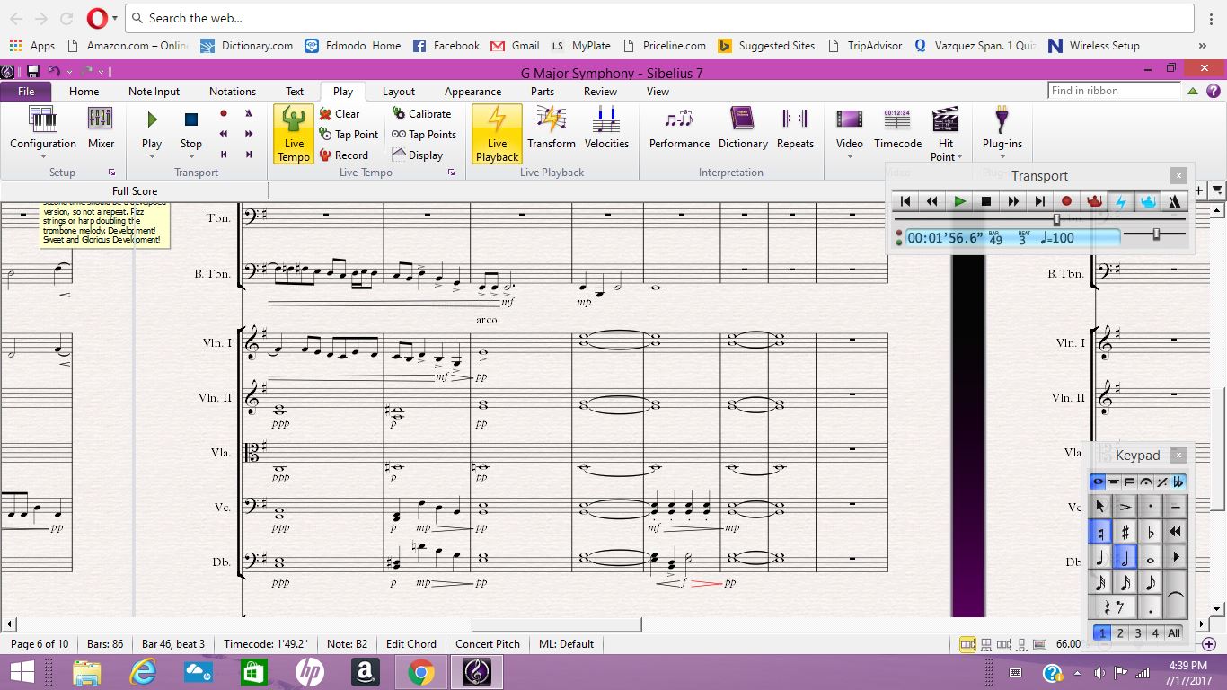The image size is (1227, 690).
Task: Select the flat accidental on Keypad
Action: [x=1150, y=532]
